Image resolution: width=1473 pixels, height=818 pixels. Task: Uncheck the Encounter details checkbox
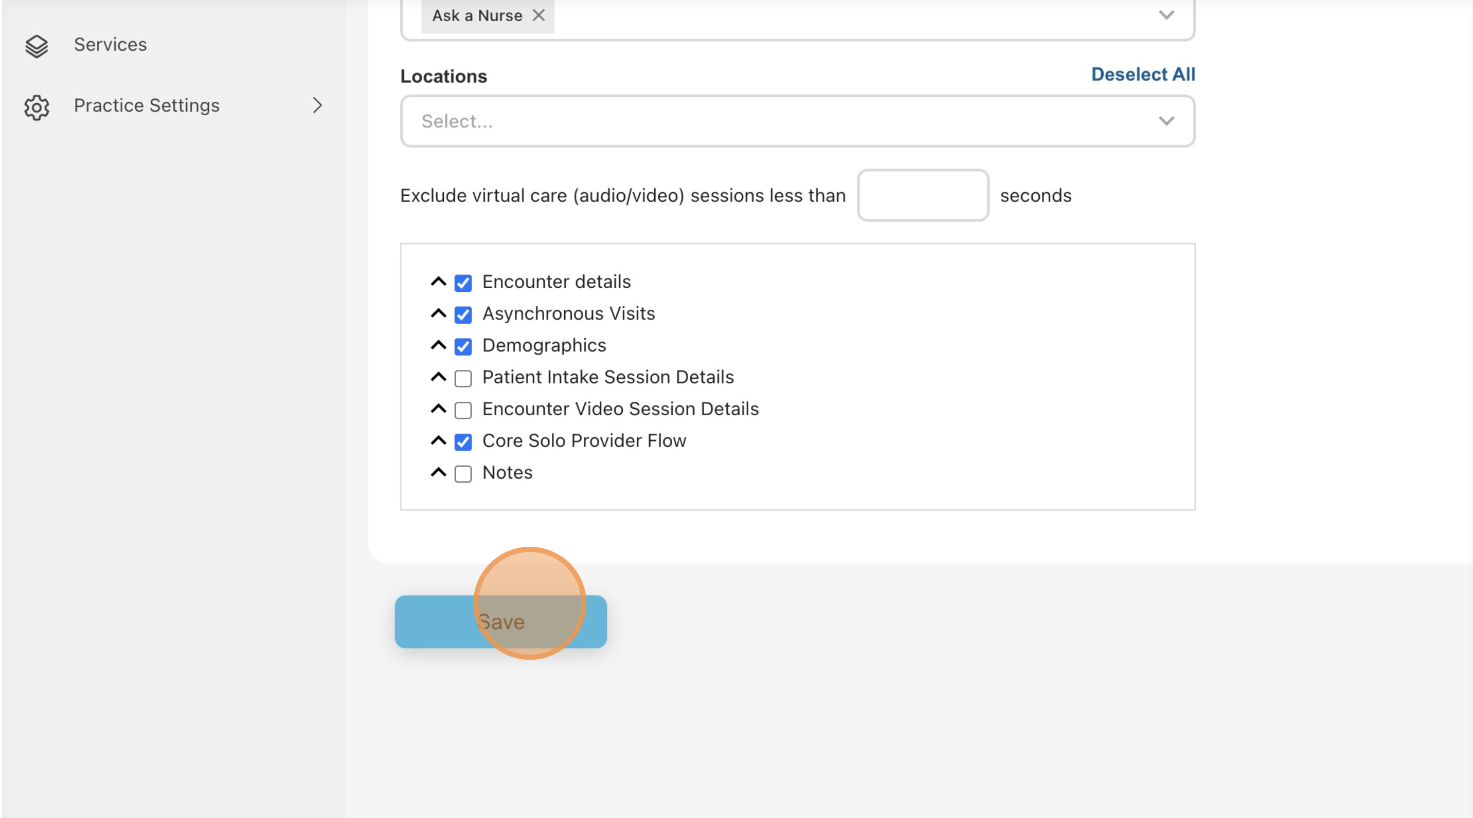pos(462,283)
